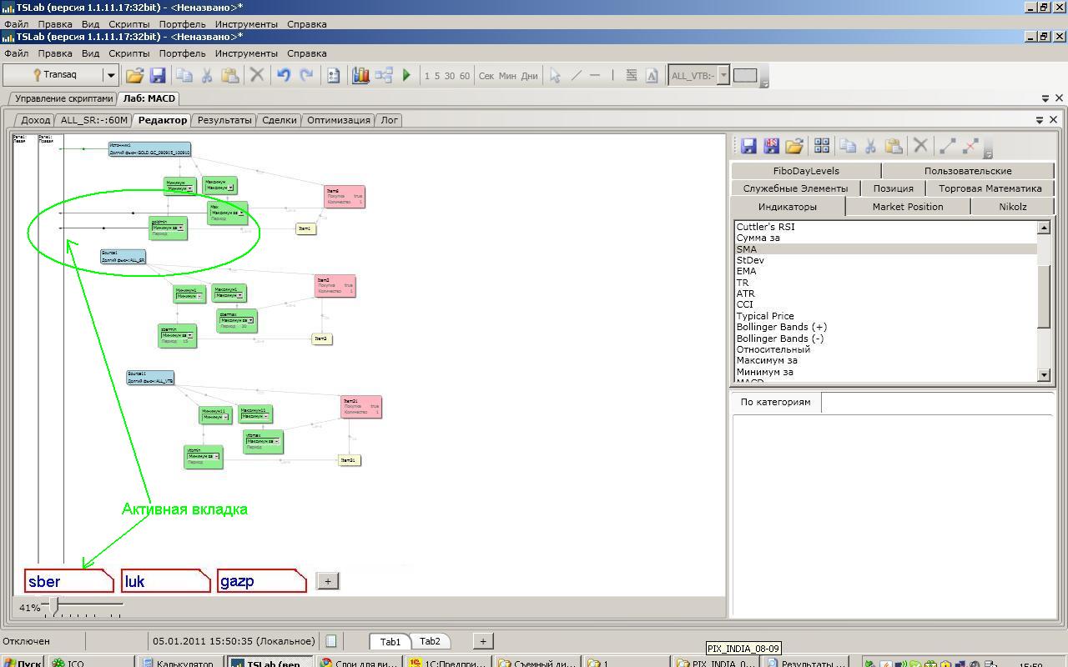Toggle the 30 timeframe button
Screen dimensions: 1068x667
pyautogui.click(x=450, y=76)
